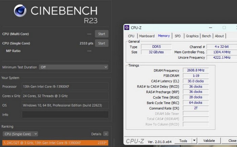The height and width of the screenshot is (147, 237).
Task: Open the Minimum Test Duration dropdown
Action: point(73,67)
